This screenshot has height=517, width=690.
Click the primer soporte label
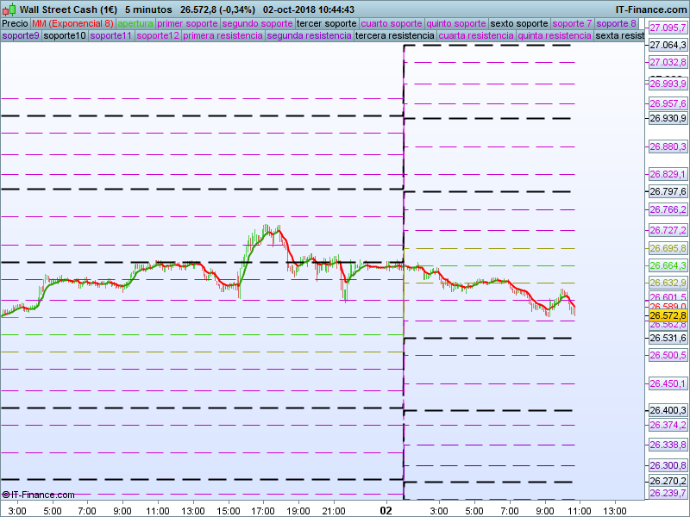click(x=187, y=24)
